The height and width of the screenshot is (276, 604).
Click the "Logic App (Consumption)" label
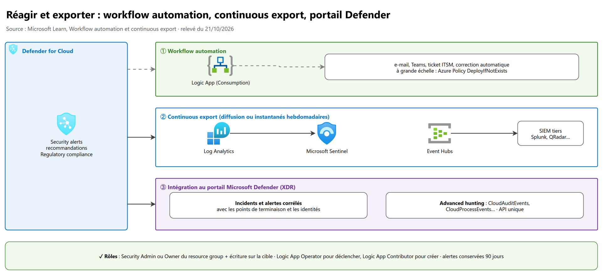221,83
